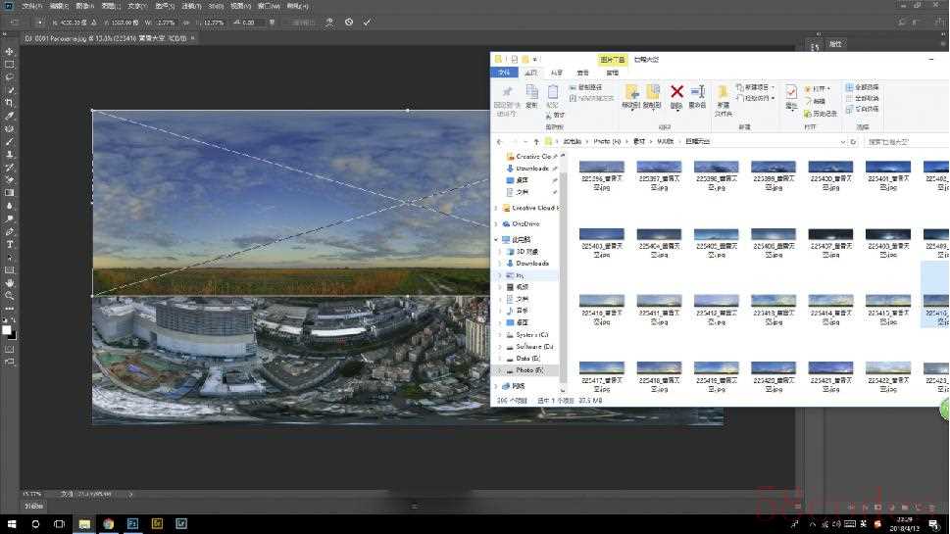Screen dimensions: 950x534
Task: Expand the address bar history dropdown
Action: 843,142
